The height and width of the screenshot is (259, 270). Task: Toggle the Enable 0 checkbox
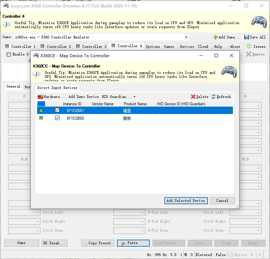pos(9,54)
